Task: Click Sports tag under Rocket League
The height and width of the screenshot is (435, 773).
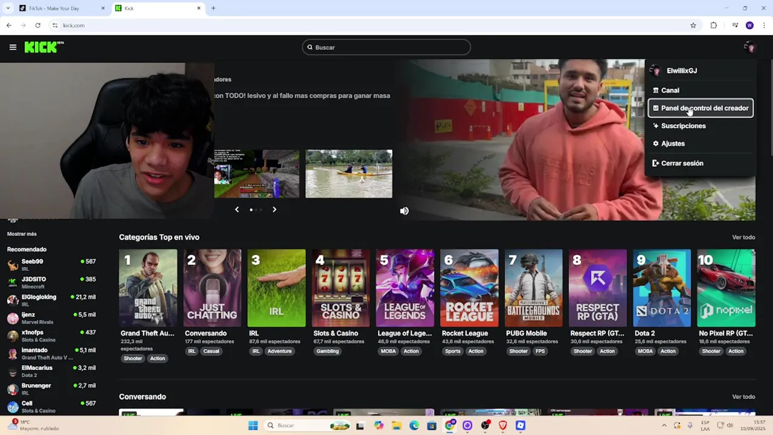Action: [453, 351]
